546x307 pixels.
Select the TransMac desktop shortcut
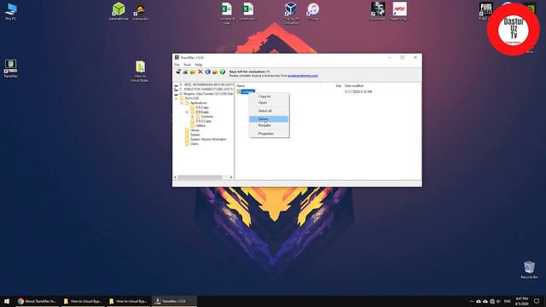pos(10,68)
